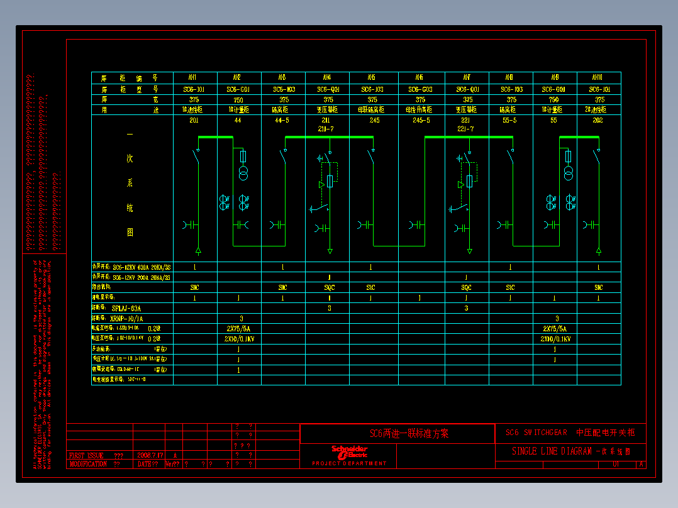Click the AH1 cabinet number header
This screenshot has height=508, width=678.
[x=192, y=77]
